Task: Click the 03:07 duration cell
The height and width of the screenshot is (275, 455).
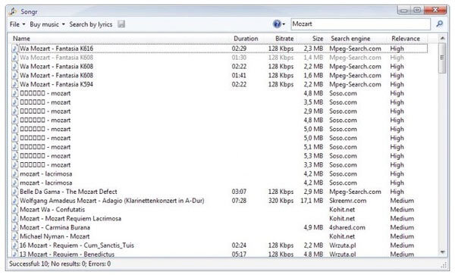Action: pos(239,192)
